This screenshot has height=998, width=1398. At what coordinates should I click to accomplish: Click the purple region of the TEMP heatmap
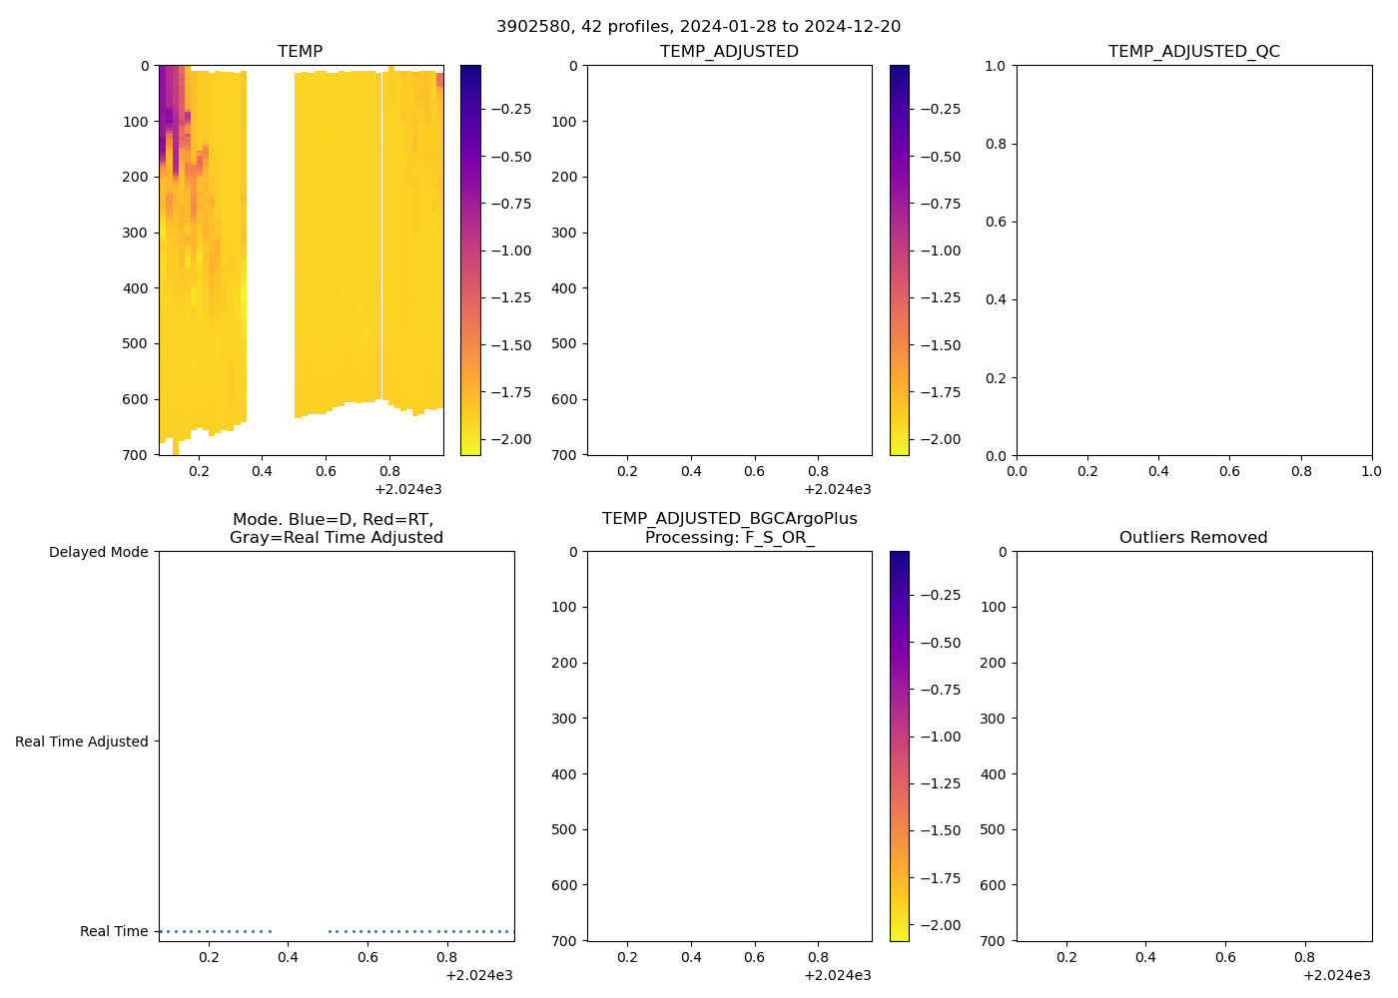tap(170, 100)
